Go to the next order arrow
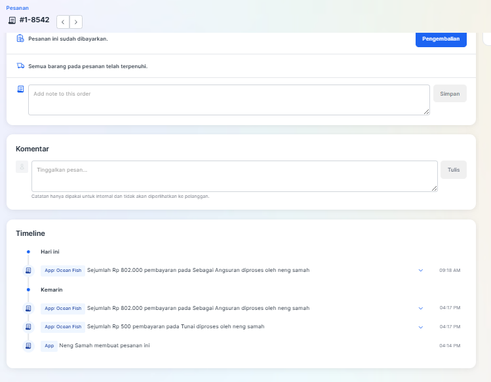This screenshot has width=491, height=382. click(76, 22)
